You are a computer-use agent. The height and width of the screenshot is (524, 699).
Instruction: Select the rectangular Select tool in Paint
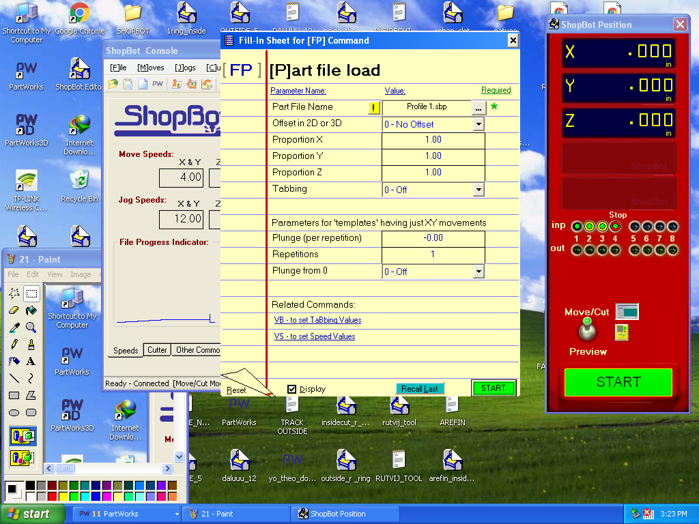(x=31, y=293)
